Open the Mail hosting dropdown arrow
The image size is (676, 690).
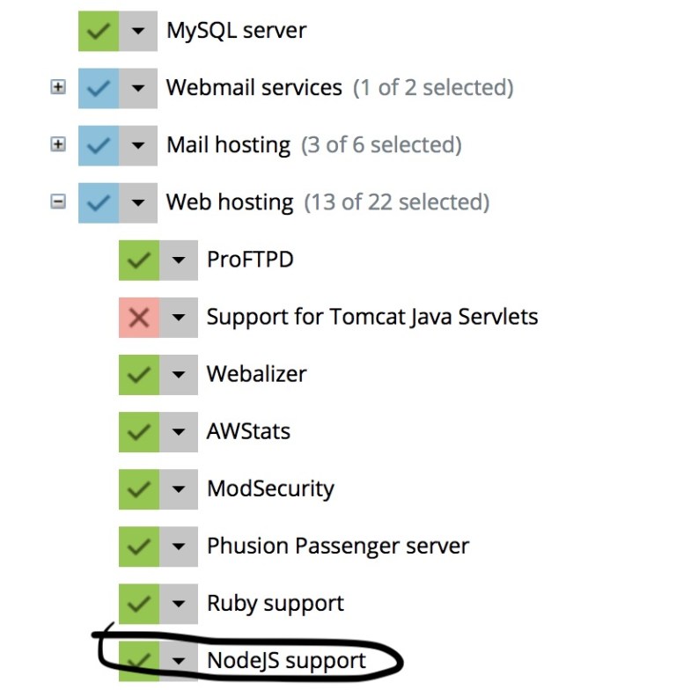tap(138, 146)
